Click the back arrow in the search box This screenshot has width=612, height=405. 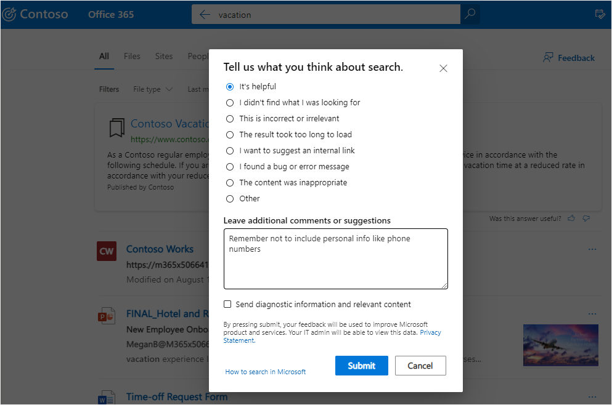pos(205,15)
